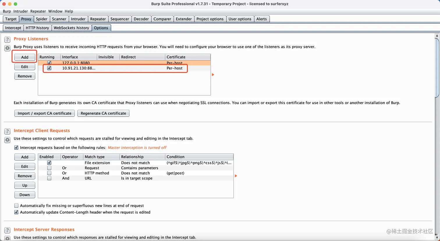This screenshot has width=440, height=241.
Task: Open Intercept Client Requests gear icon
Action: coord(7,140)
